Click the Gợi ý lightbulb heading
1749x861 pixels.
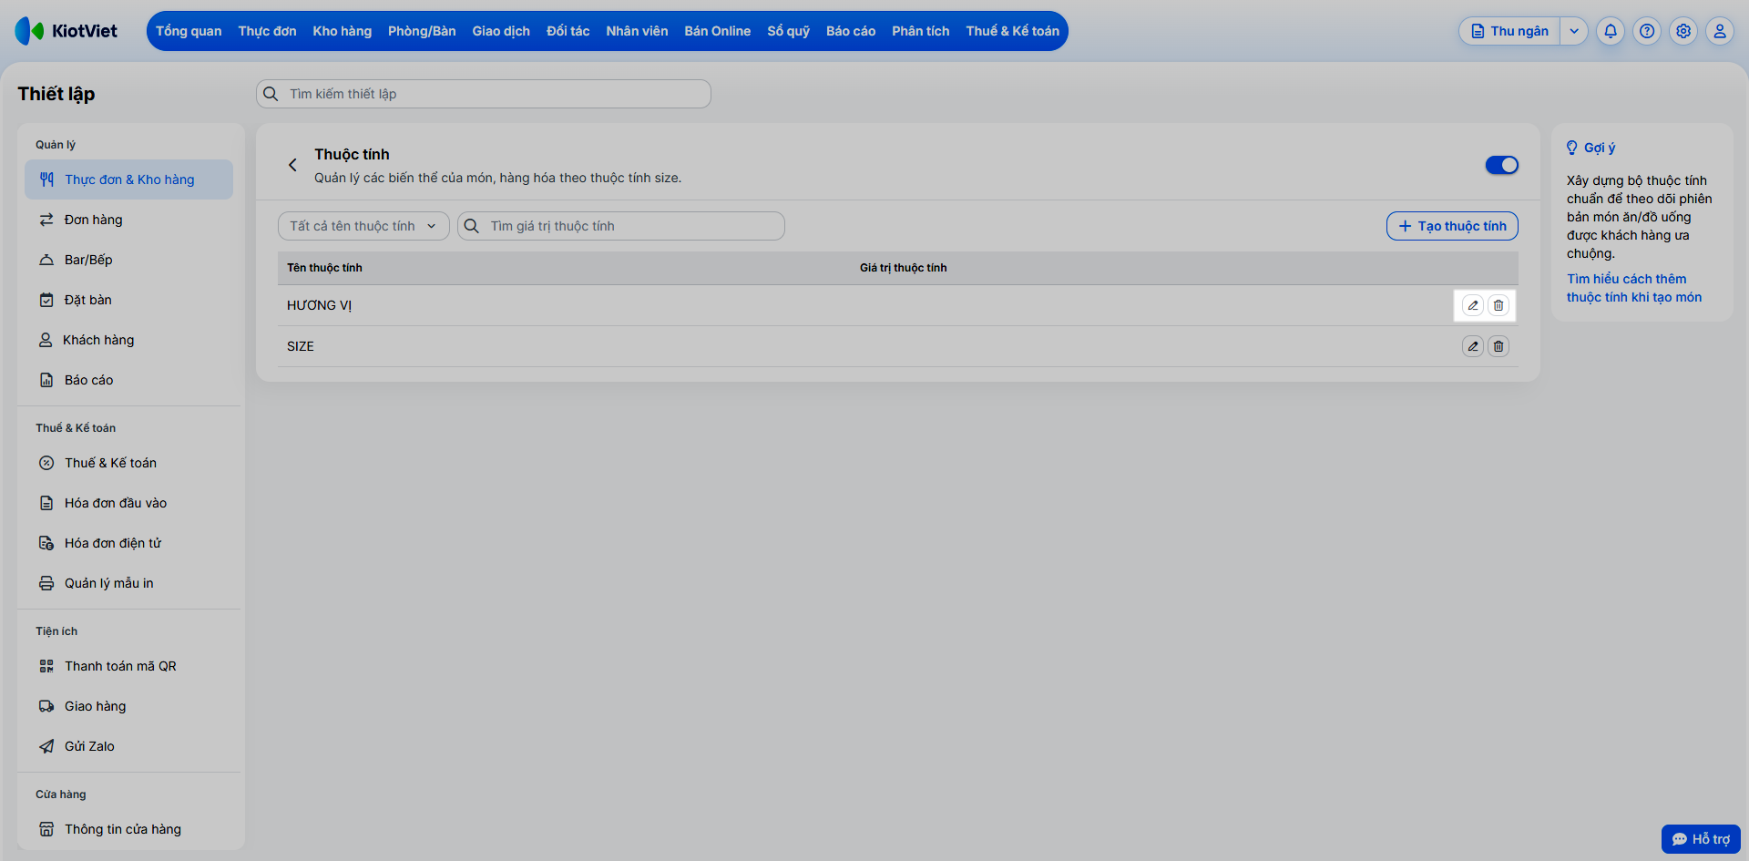click(1590, 148)
